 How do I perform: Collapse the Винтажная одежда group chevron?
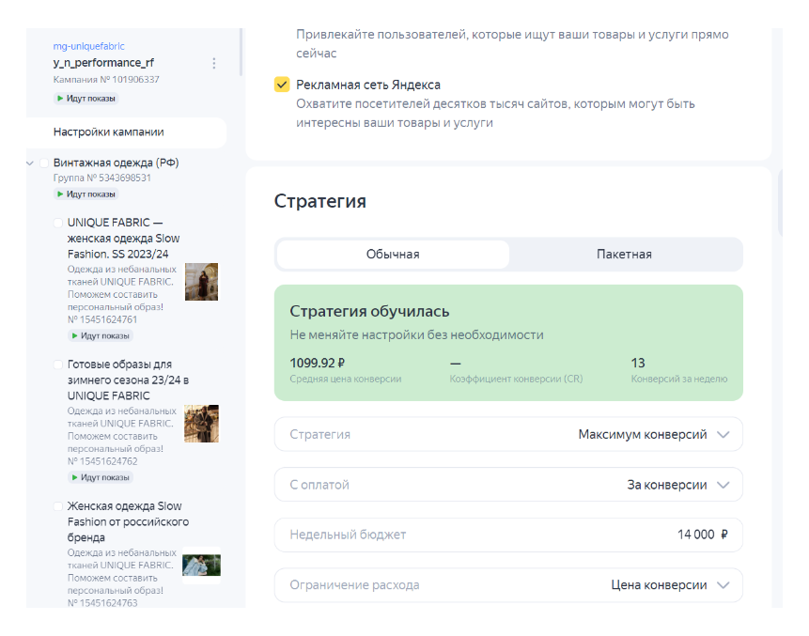(x=30, y=163)
